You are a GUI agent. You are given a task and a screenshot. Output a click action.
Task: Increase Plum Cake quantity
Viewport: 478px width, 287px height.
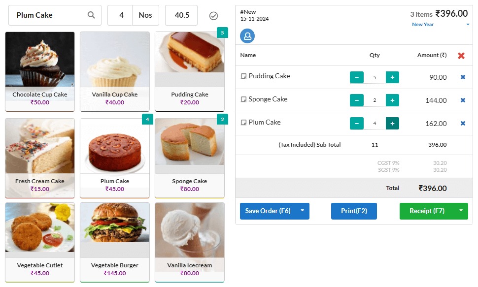pyautogui.click(x=392, y=124)
